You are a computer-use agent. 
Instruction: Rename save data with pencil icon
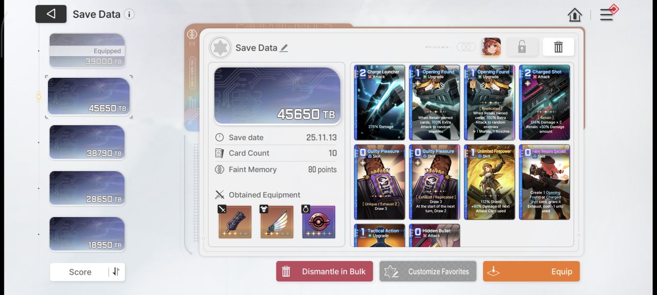(284, 48)
